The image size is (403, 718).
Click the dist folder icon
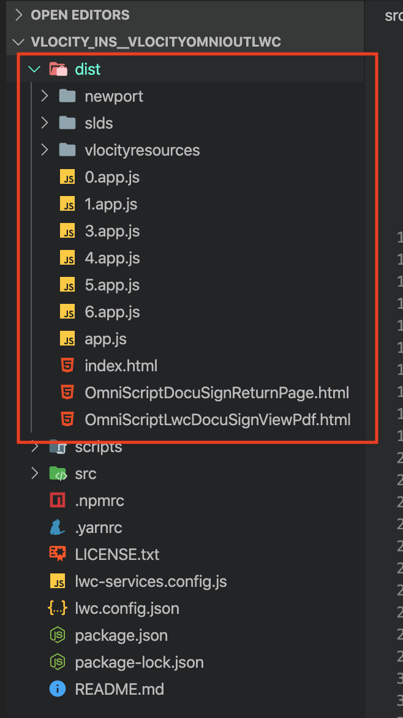tap(58, 69)
